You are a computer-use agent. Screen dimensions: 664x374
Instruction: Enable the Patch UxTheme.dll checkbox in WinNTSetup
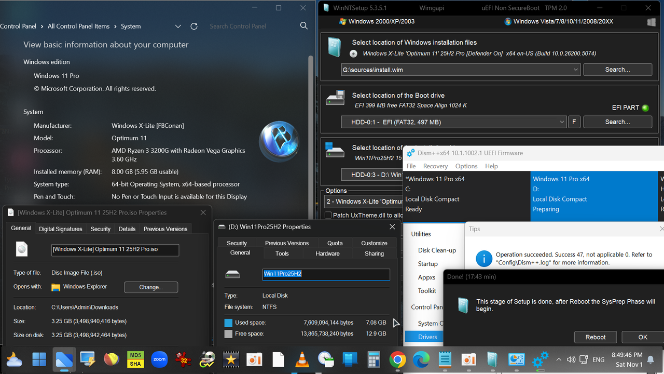tap(329, 215)
